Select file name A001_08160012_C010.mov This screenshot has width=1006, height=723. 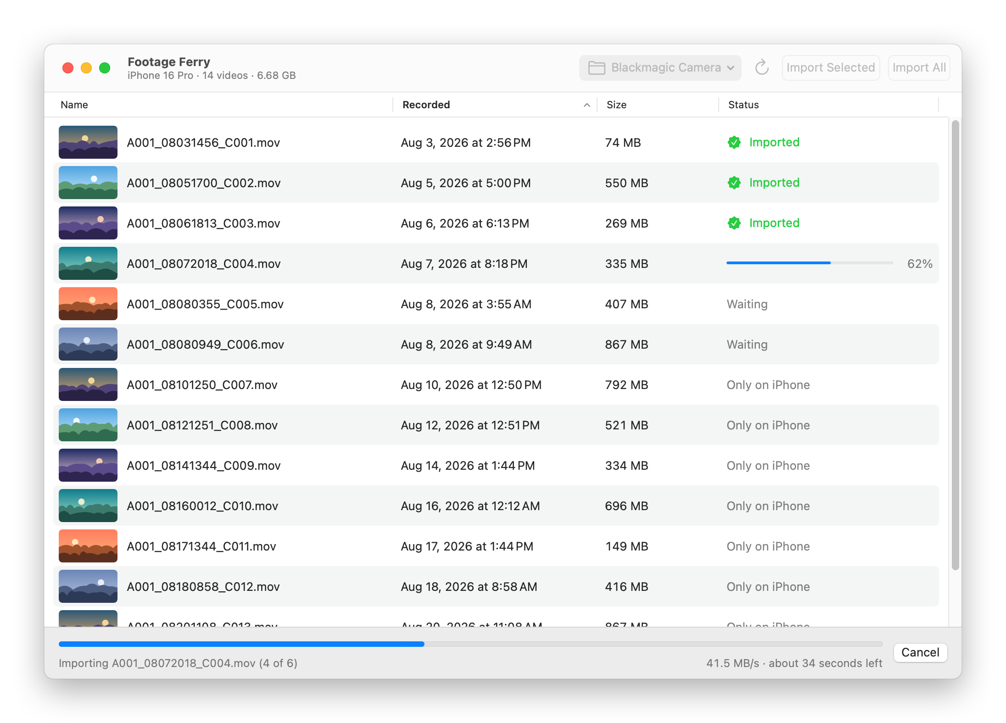click(202, 506)
